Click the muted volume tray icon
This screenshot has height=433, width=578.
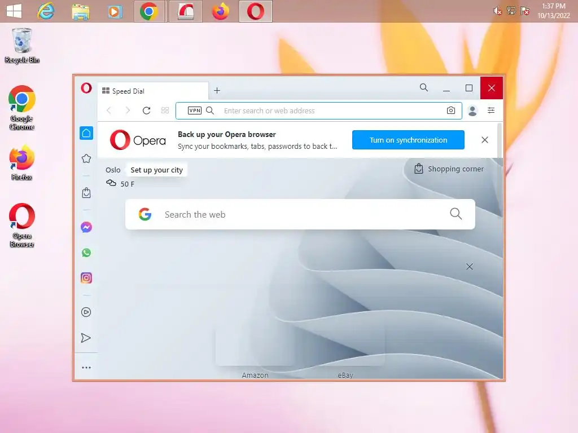[x=497, y=11]
